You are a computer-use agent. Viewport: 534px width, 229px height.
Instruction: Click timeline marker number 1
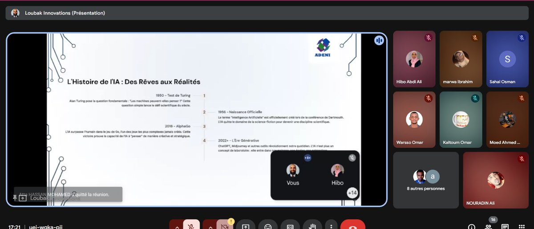pyautogui.click(x=204, y=95)
